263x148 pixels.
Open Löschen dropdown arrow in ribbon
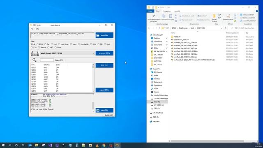[x=207, y=16]
